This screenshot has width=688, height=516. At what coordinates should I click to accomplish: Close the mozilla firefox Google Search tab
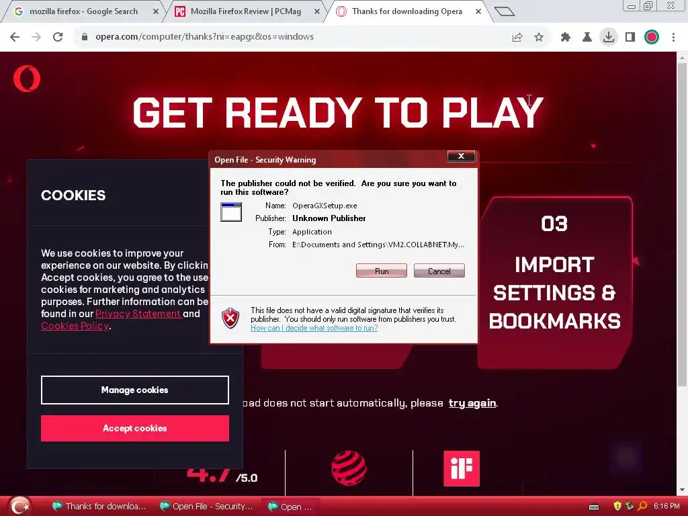[156, 12]
